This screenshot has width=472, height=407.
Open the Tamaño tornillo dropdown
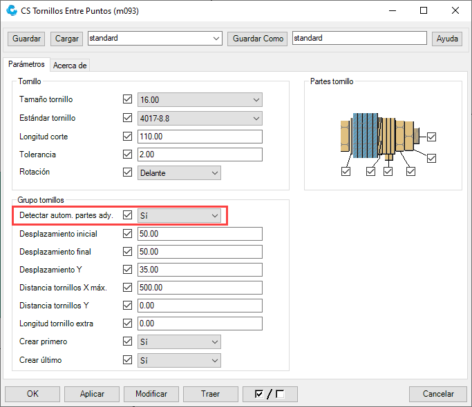point(200,99)
